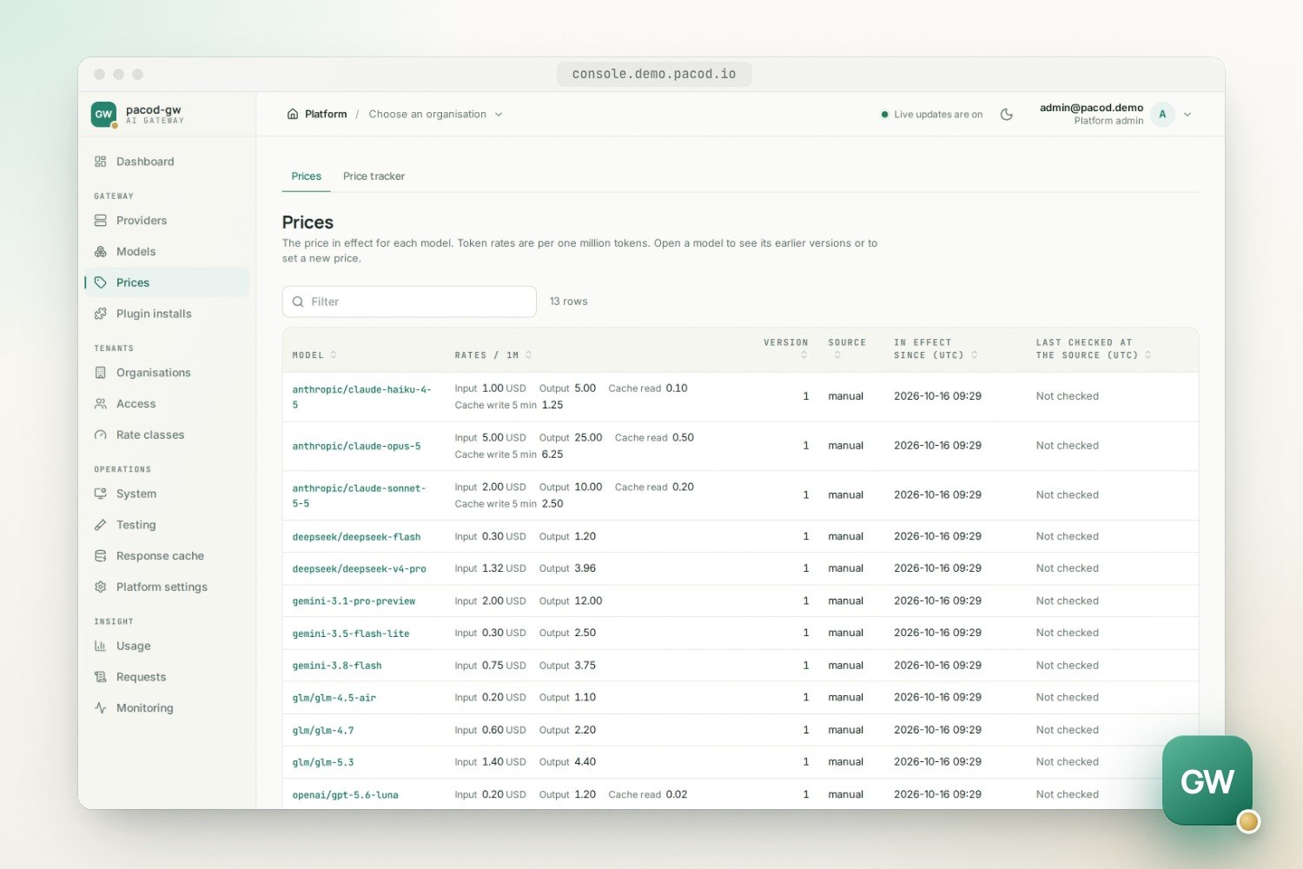The image size is (1303, 869).
Task: Click the Live updates are on indicator
Action: tap(932, 115)
